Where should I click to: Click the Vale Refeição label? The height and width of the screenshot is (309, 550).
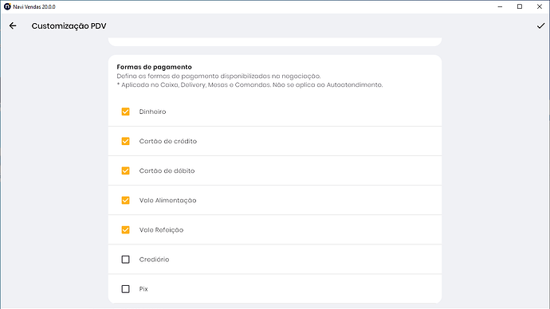point(161,230)
